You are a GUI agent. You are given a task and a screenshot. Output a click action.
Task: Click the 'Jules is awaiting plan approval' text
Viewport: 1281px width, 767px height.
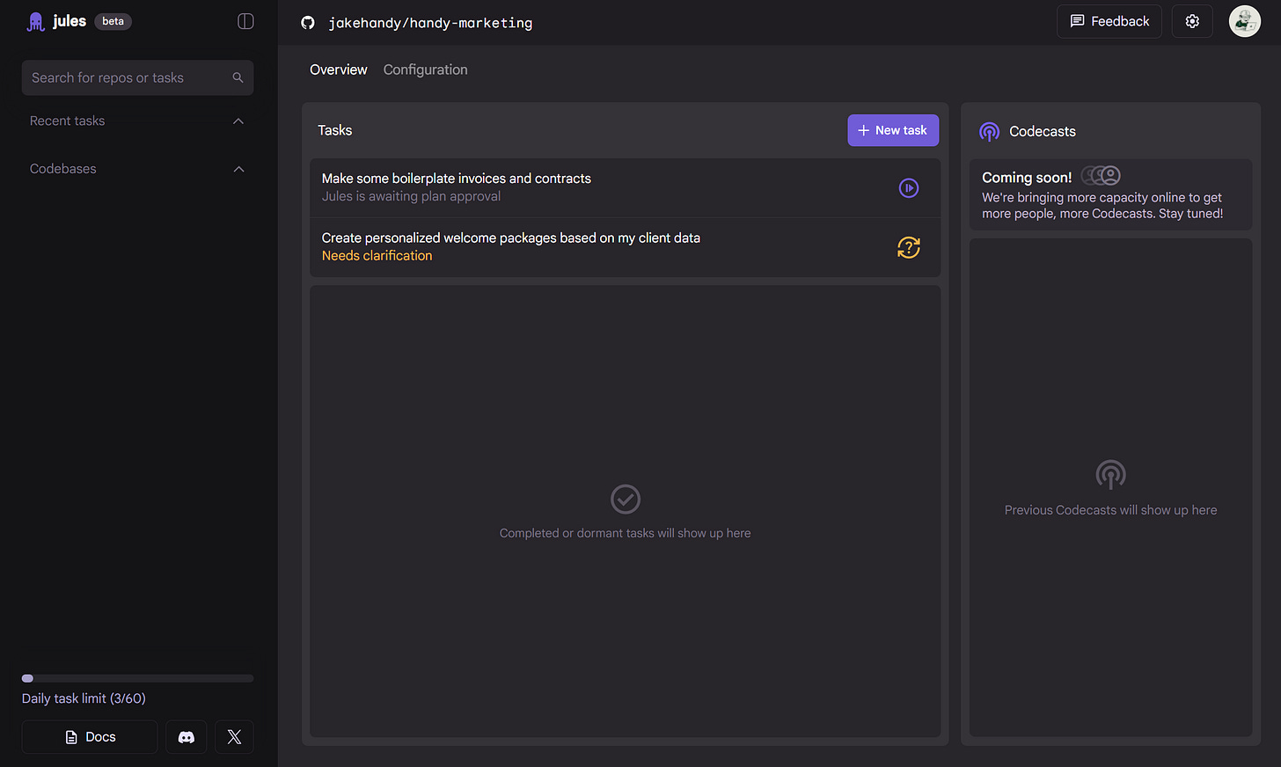[x=411, y=196]
